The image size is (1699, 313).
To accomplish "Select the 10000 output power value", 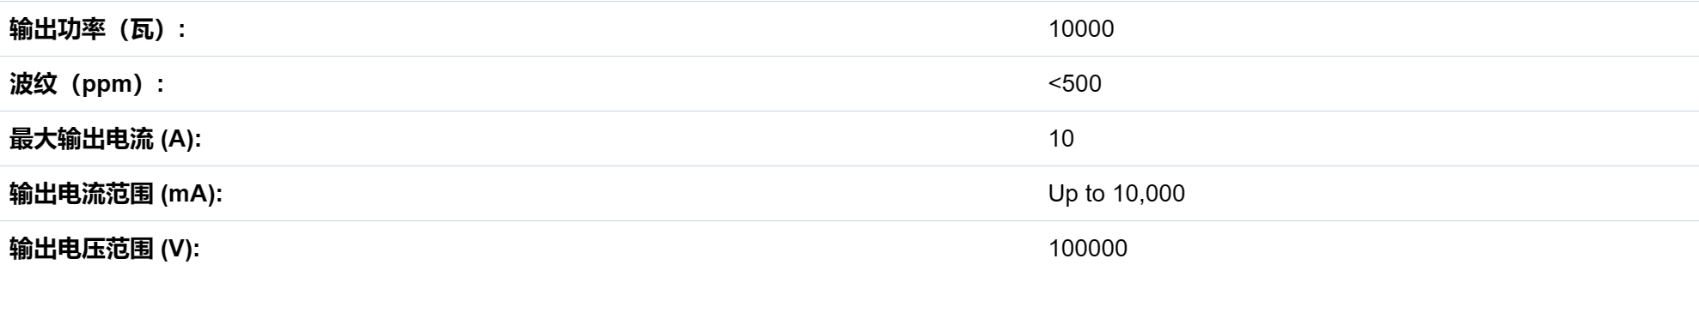I will click(x=1081, y=29).
